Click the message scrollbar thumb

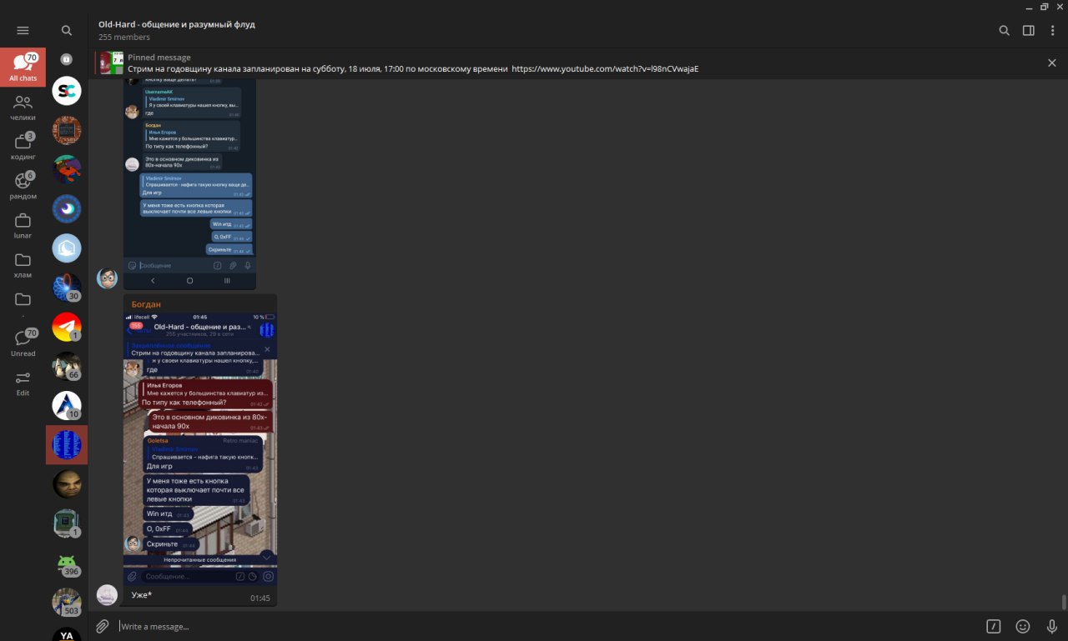point(1064,602)
